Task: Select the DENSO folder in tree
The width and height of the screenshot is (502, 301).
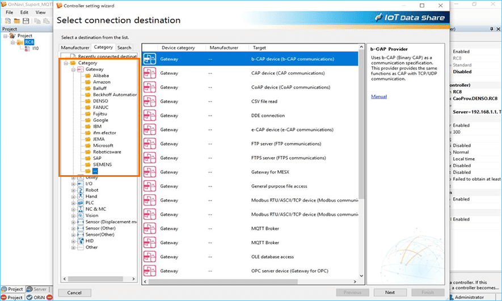Action: tap(100, 101)
